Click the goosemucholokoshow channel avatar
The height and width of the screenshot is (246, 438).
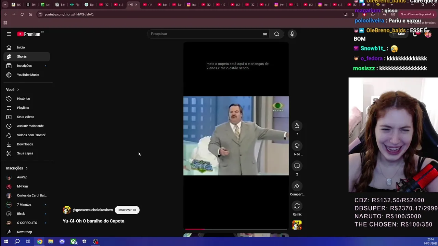[67, 210]
